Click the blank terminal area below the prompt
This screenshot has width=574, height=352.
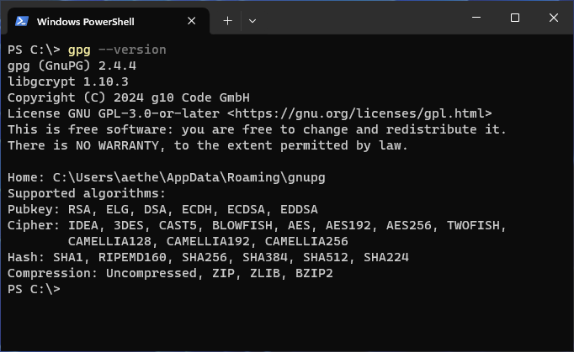pos(287,322)
